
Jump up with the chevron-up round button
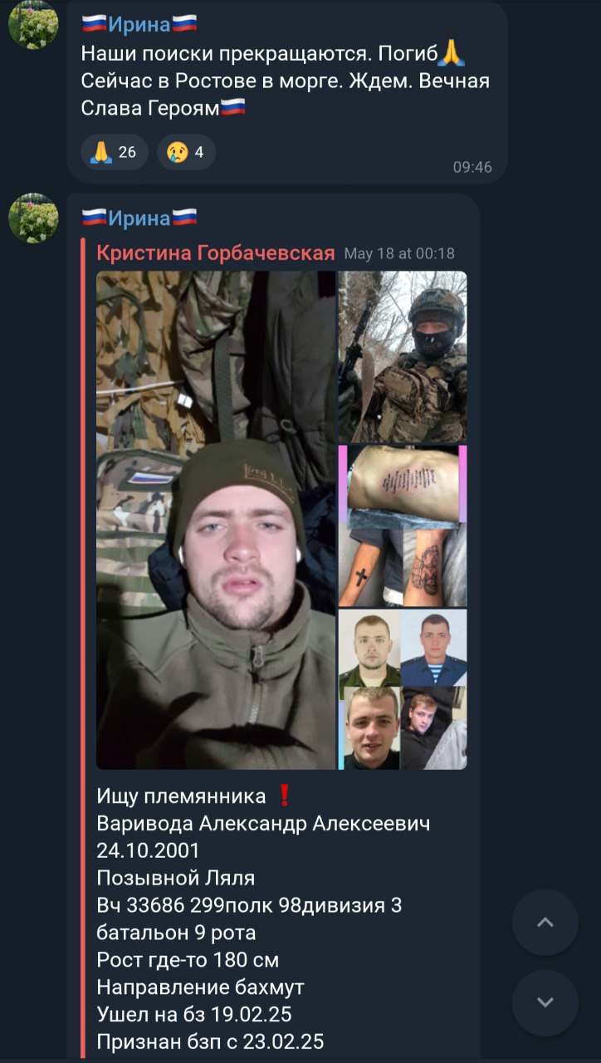tap(545, 923)
